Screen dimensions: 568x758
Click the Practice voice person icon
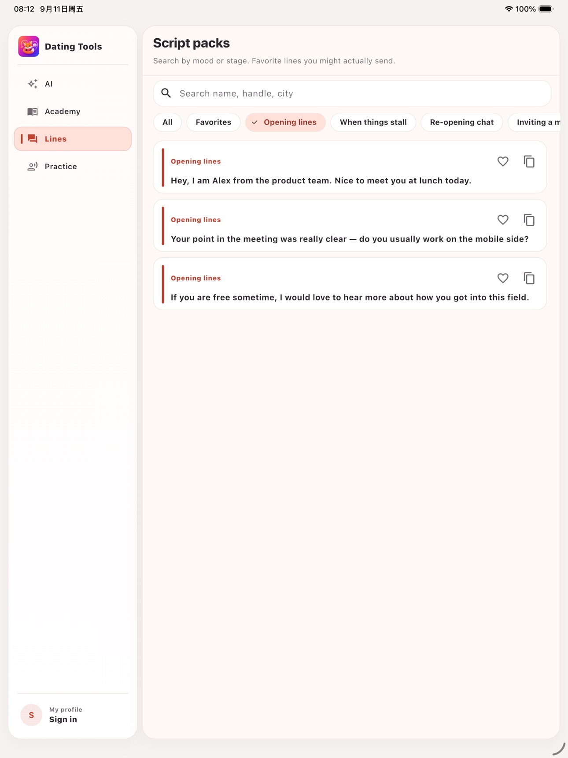tap(33, 167)
